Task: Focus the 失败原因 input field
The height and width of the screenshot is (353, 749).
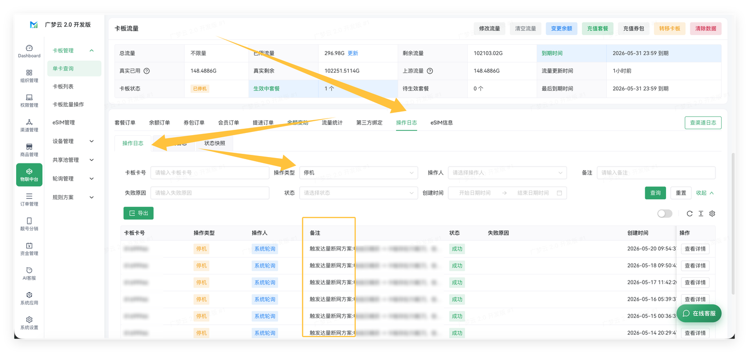Action: point(210,193)
